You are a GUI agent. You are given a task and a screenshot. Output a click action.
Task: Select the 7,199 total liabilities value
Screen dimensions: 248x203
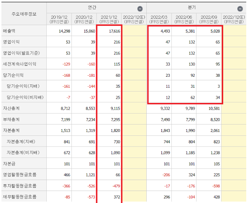tap(66, 120)
